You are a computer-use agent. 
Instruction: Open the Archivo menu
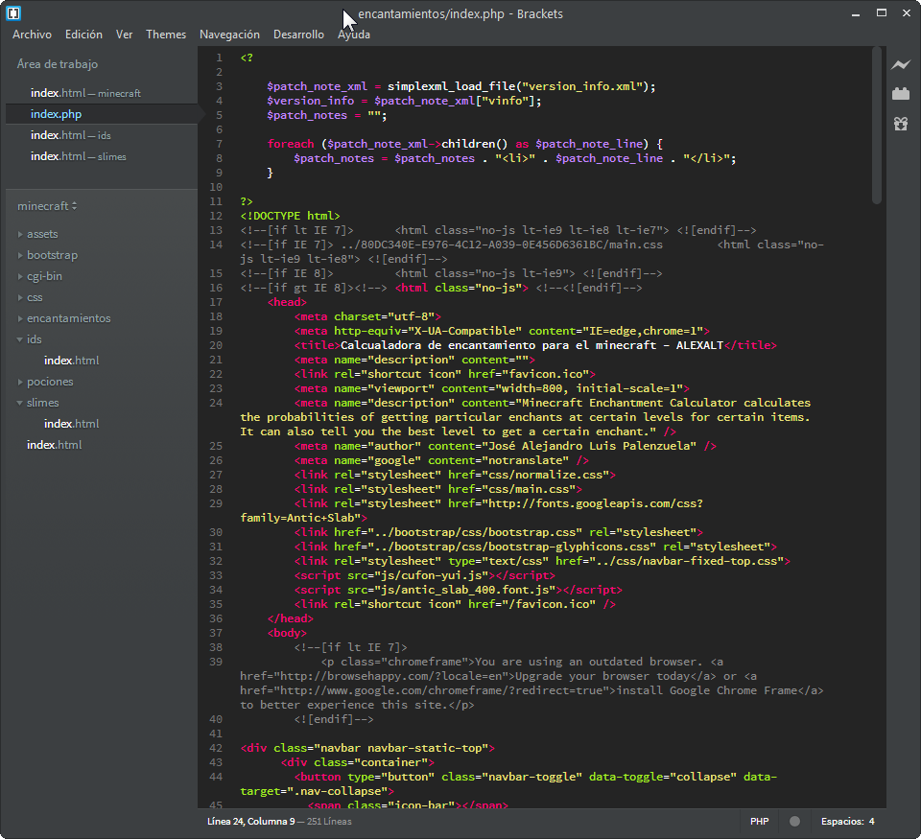(33, 35)
